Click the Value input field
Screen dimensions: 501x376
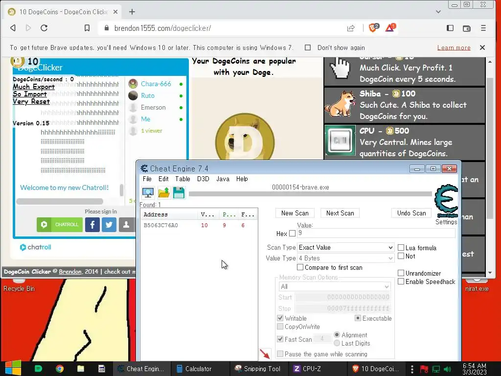click(376, 234)
